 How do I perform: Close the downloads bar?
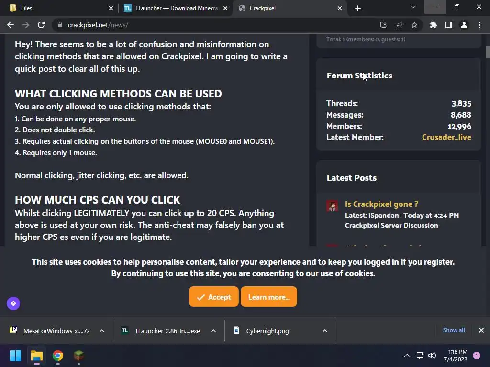(481, 330)
